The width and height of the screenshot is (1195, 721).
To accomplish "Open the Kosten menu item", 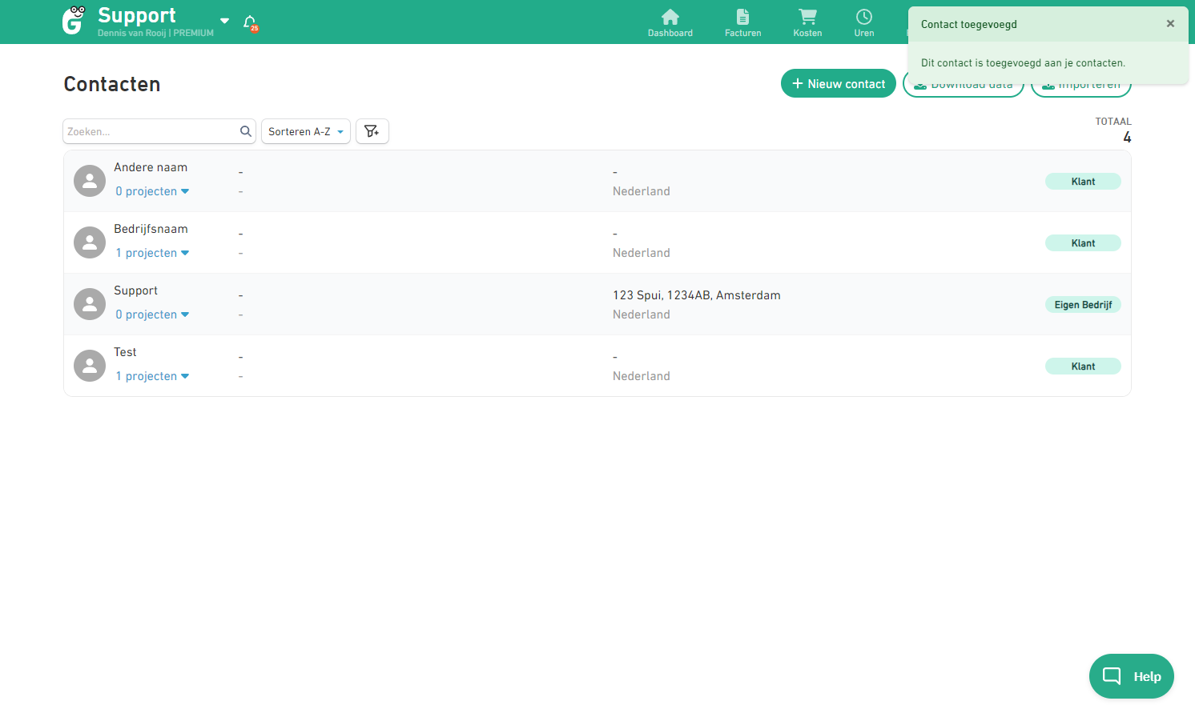I will [x=807, y=22].
